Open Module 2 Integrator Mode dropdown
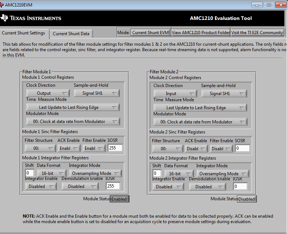This screenshot has height=234, width=288. tap(223, 174)
